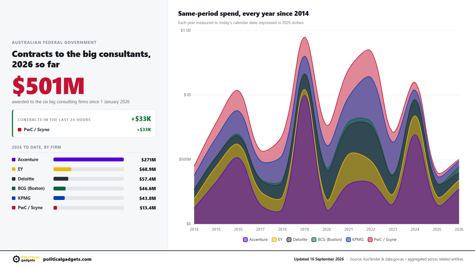Toggle KPMG series in chart legend
475x267 pixels.
click(355, 240)
